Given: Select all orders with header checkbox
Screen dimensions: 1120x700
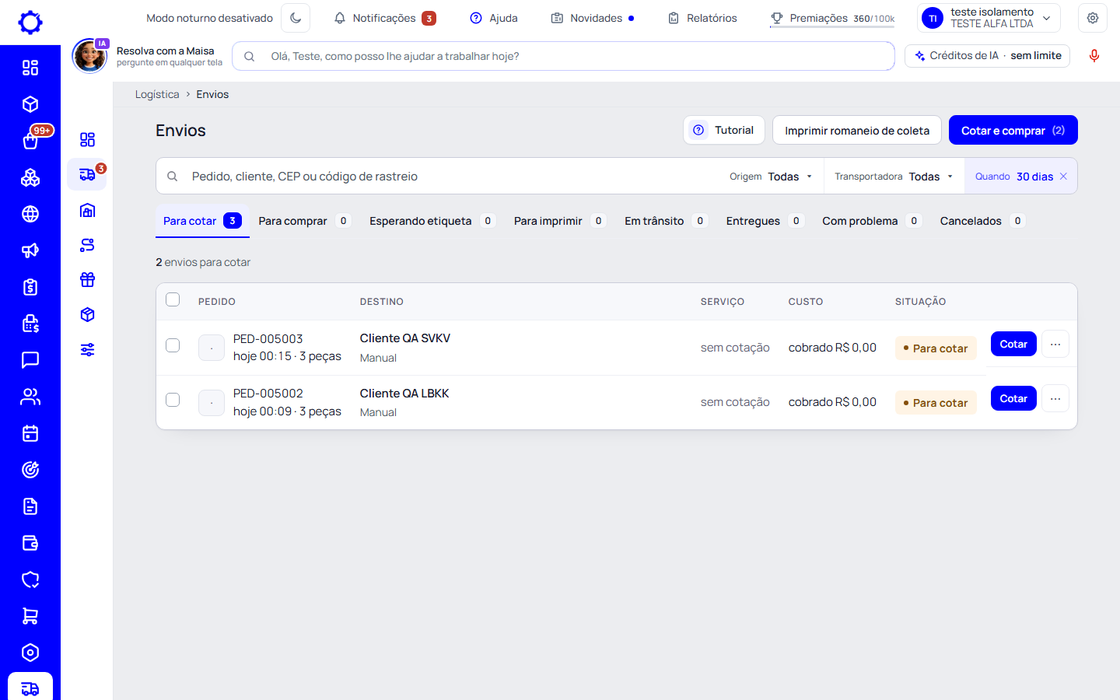Looking at the screenshot, I should pyautogui.click(x=173, y=299).
